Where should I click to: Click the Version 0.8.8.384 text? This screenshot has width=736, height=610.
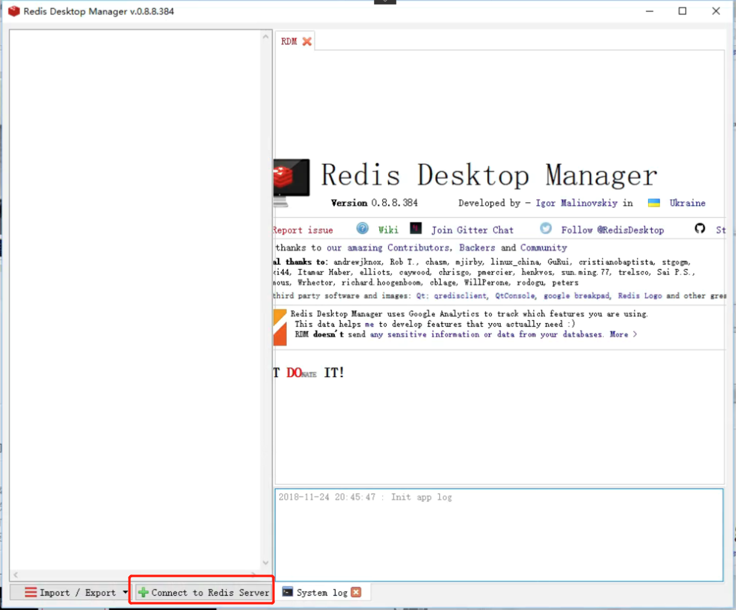[375, 203]
